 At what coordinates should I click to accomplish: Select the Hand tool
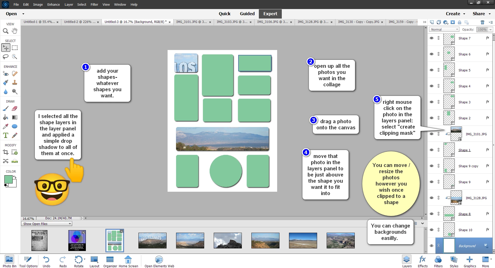coord(15,31)
